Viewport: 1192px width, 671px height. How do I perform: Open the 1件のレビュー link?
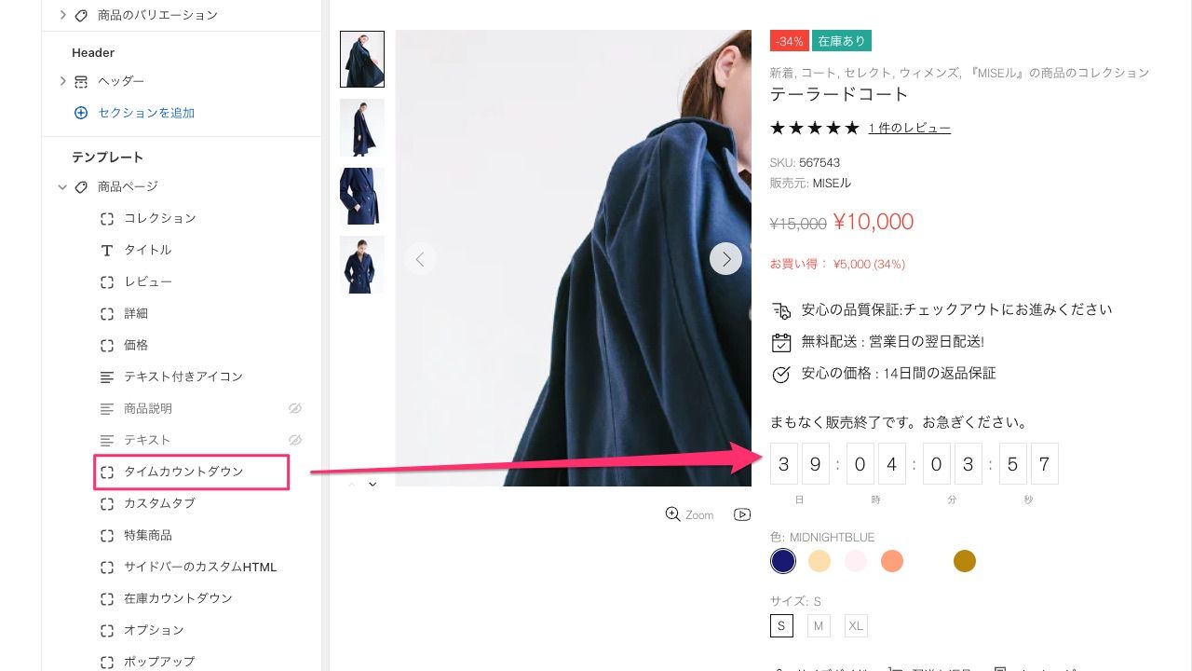910,128
